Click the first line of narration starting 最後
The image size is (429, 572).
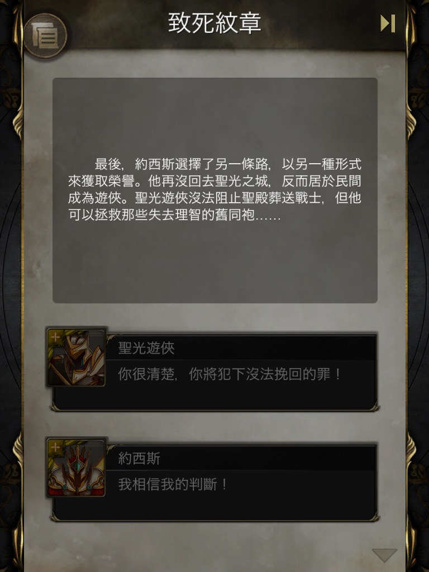point(228,164)
